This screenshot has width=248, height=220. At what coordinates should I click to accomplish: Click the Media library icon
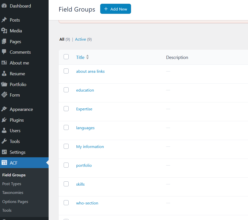(x=4, y=31)
